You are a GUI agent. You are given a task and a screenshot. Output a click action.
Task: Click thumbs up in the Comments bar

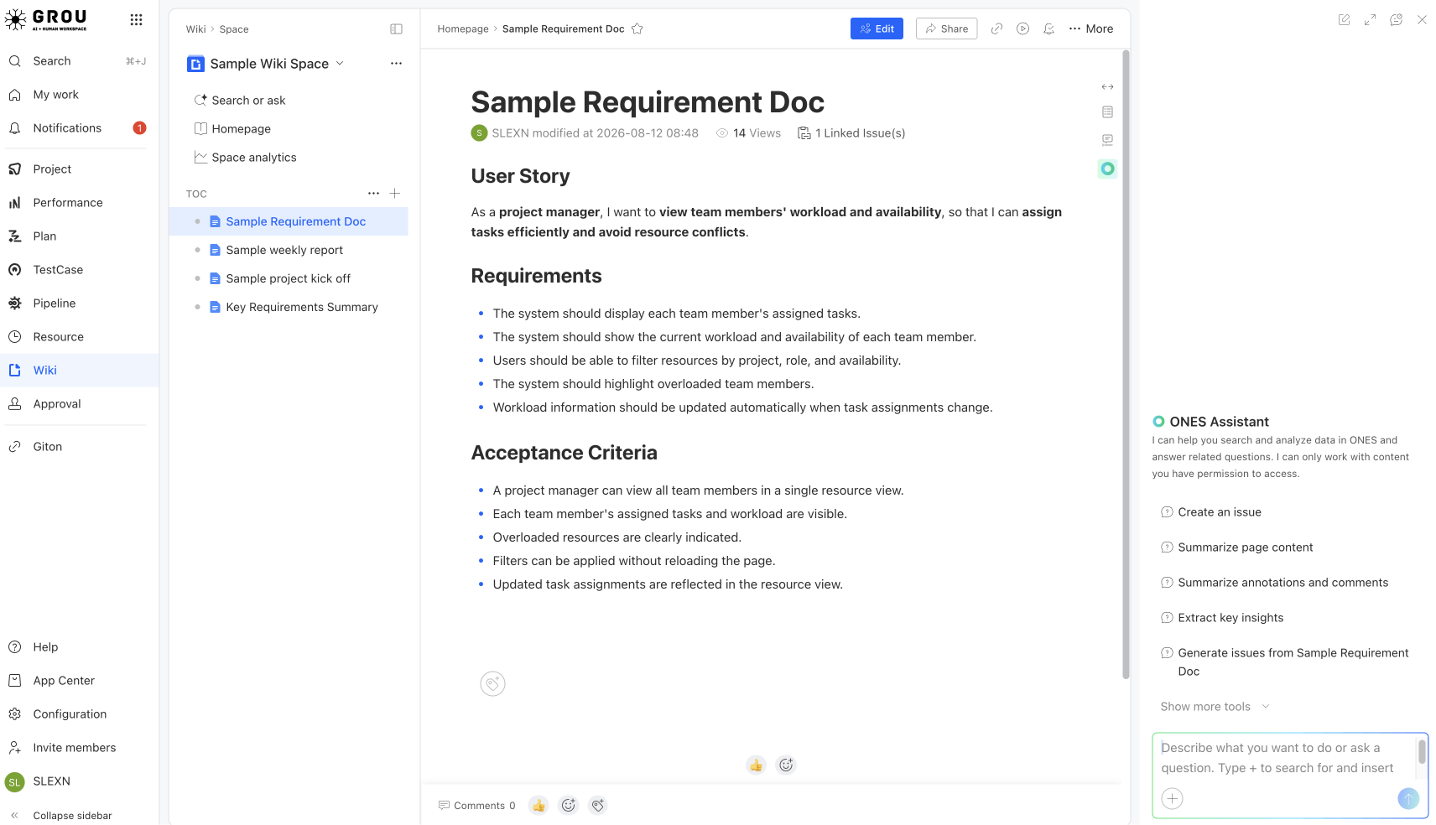[x=538, y=806]
